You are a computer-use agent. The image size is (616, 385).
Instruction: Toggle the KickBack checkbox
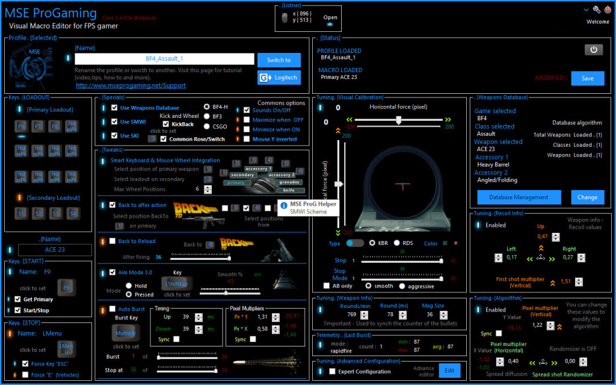[x=166, y=124]
